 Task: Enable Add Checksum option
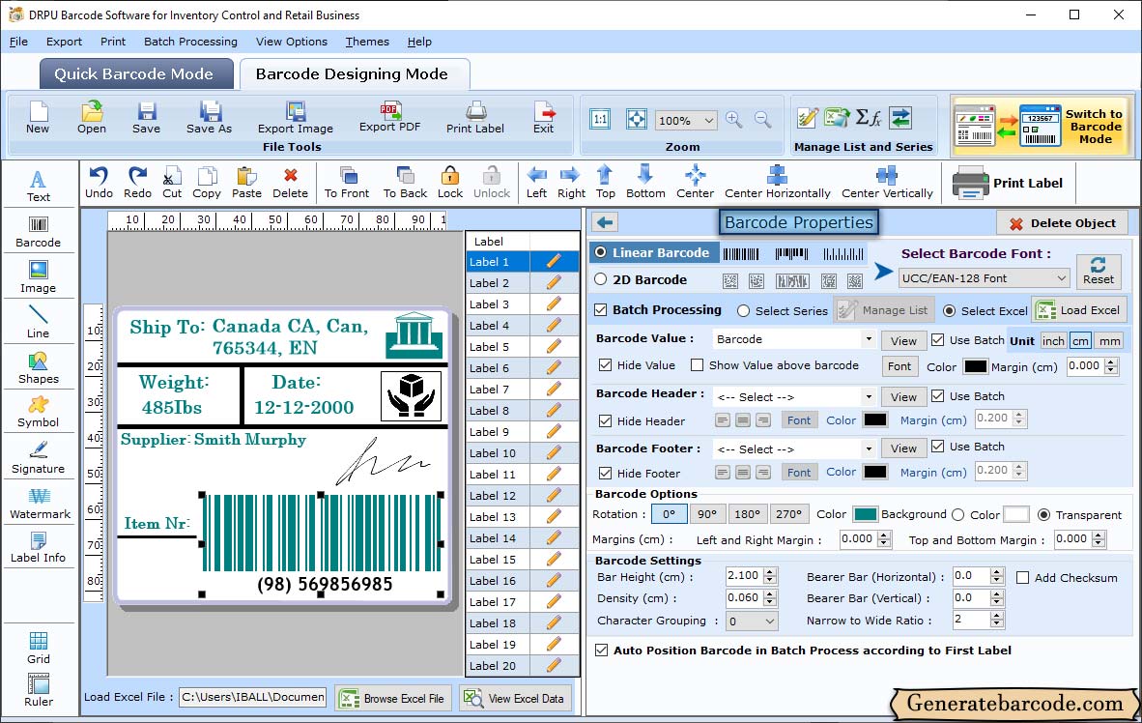[x=1022, y=578]
